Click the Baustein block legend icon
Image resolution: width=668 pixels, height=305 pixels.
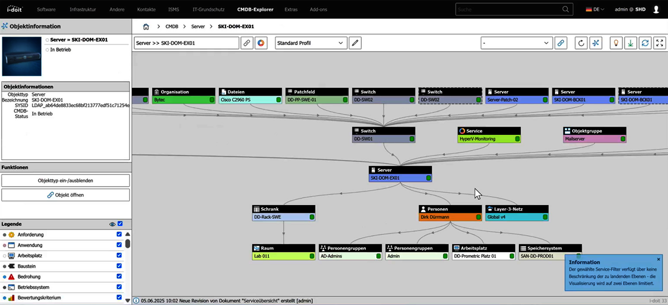point(11,266)
